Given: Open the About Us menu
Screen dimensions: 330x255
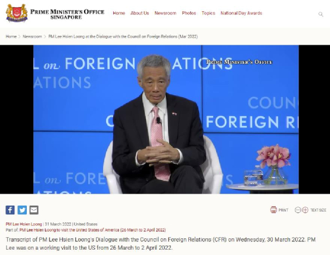Looking at the screenshot, I should (x=140, y=13).
